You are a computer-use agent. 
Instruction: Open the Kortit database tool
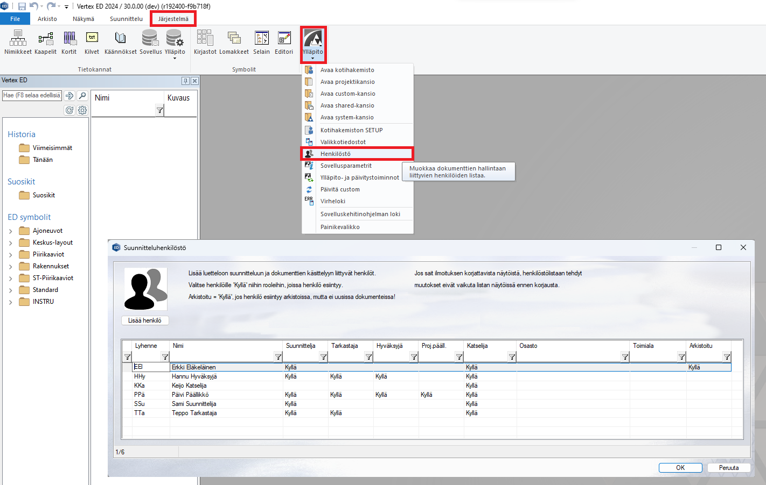click(x=69, y=42)
